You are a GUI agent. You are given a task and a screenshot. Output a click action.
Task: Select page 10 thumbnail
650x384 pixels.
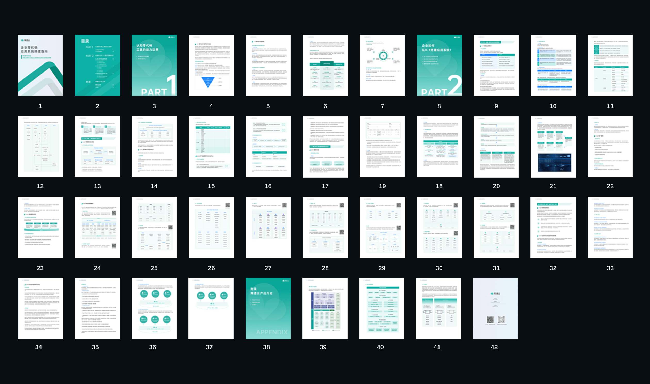click(553, 65)
